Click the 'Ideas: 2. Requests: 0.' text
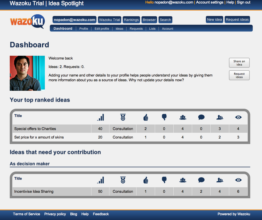The width and height of the screenshot is (262, 220). point(67,67)
